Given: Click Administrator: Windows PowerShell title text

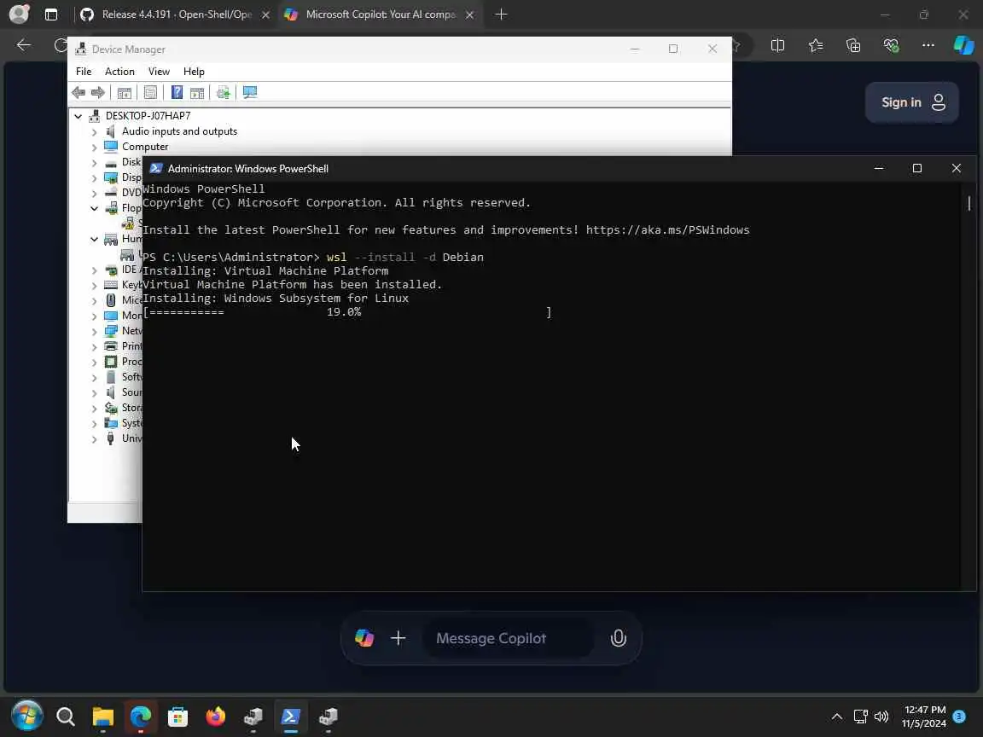Looking at the screenshot, I should pos(248,169).
